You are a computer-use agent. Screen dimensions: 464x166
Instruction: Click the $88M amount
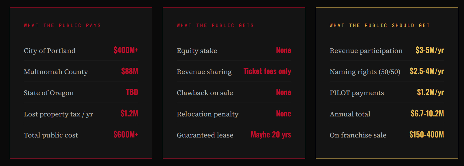[130, 71]
